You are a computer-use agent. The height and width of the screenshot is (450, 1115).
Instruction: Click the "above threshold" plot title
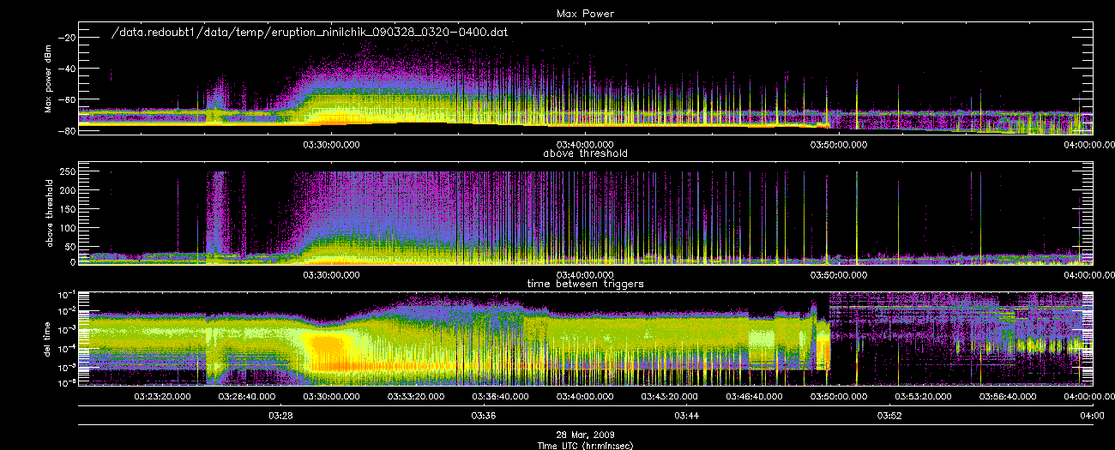click(586, 154)
